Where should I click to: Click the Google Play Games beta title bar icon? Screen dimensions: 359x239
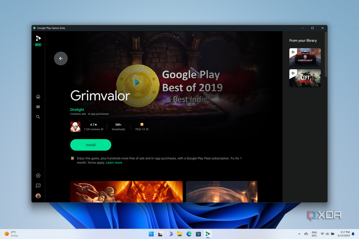(35, 28)
